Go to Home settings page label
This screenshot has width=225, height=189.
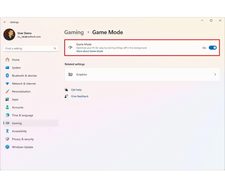click(16, 60)
